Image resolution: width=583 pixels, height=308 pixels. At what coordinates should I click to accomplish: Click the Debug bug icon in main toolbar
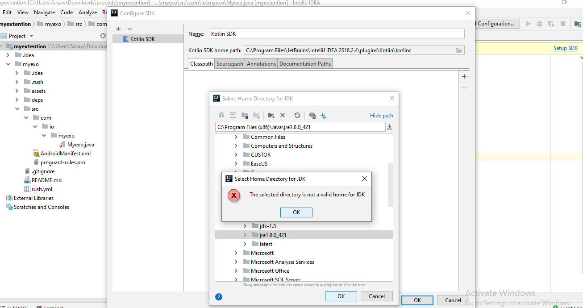click(540, 24)
